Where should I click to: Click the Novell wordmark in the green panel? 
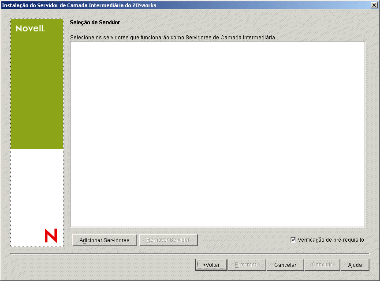click(30, 28)
